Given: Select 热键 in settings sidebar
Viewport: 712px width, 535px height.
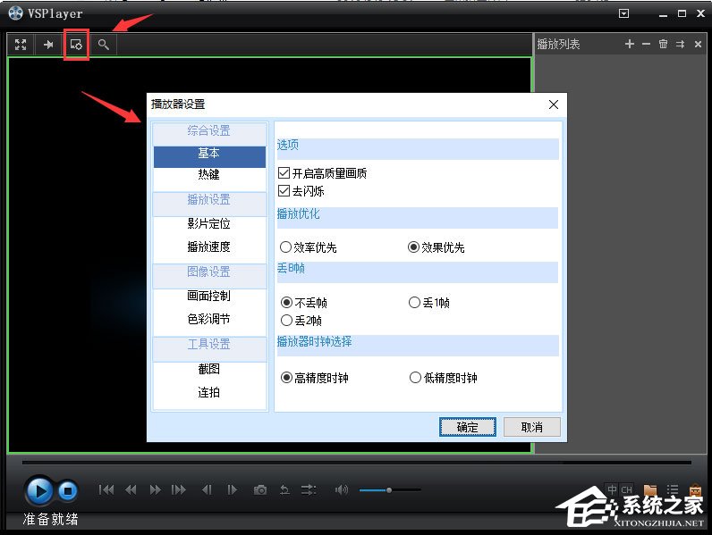Looking at the screenshot, I should tap(209, 174).
